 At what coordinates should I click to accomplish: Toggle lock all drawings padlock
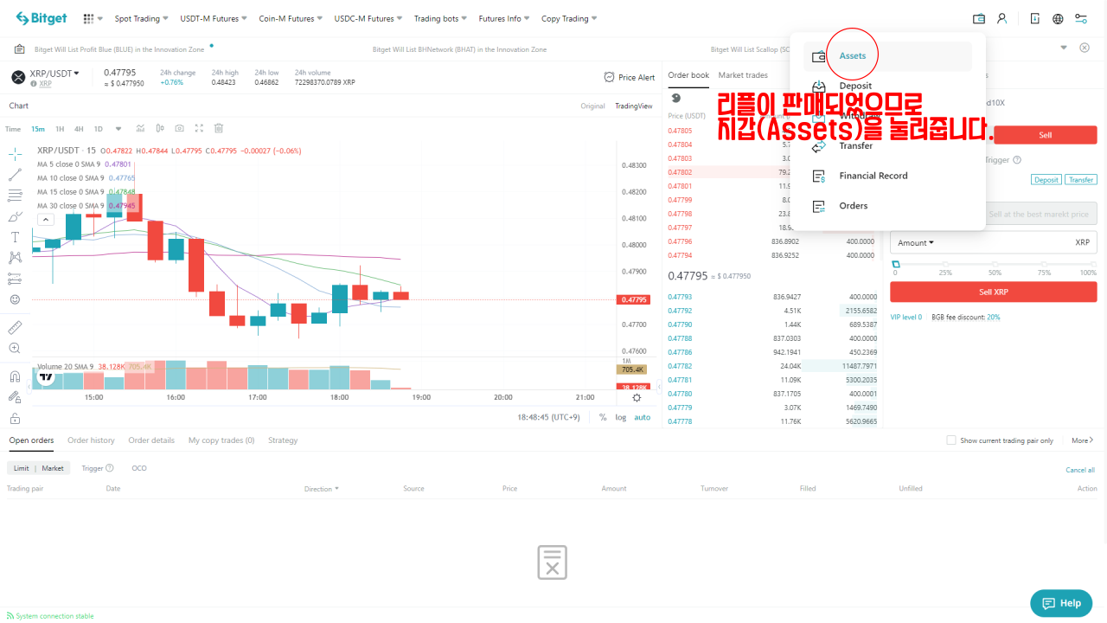[x=15, y=418]
